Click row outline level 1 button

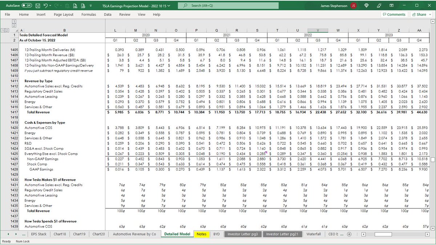coord(3,30)
